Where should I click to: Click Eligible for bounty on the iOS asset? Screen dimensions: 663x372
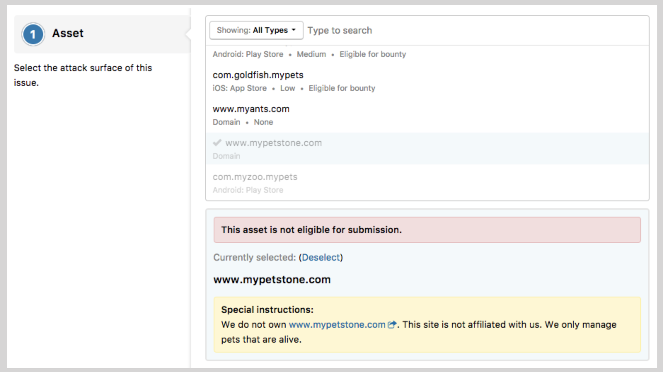click(341, 88)
